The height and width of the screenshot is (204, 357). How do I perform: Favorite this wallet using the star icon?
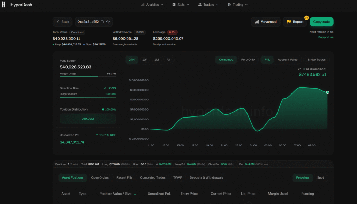[108, 22]
